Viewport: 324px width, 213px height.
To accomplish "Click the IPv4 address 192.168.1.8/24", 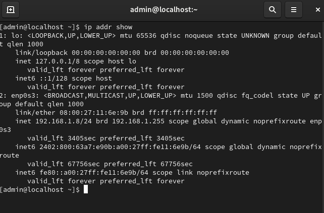I will click(64, 121).
